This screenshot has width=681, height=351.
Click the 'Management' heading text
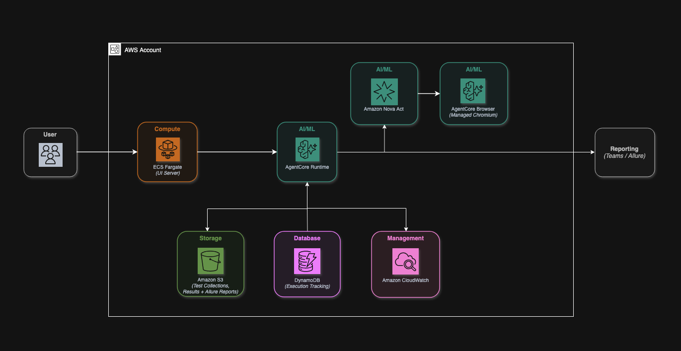click(x=405, y=238)
